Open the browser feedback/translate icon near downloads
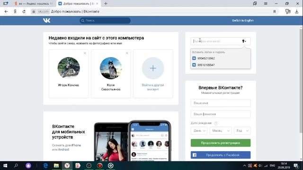This screenshot has width=303, height=170. pos(288,11)
